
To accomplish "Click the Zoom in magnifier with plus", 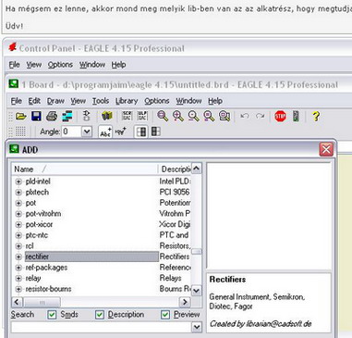I will click(178, 117).
